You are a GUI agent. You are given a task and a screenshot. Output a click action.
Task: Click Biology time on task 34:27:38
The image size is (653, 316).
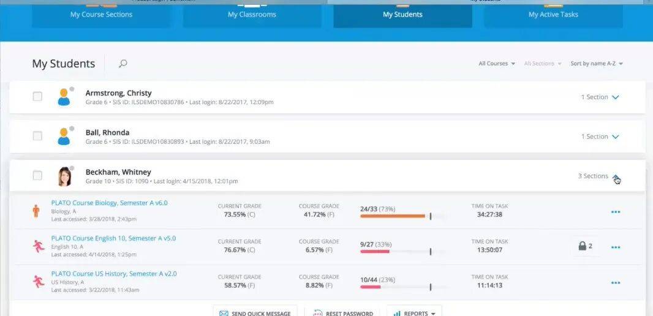[x=490, y=214]
